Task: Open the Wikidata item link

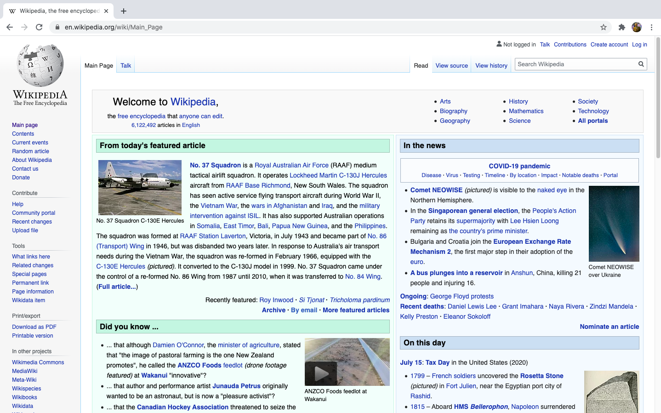Action: (28, 300)
